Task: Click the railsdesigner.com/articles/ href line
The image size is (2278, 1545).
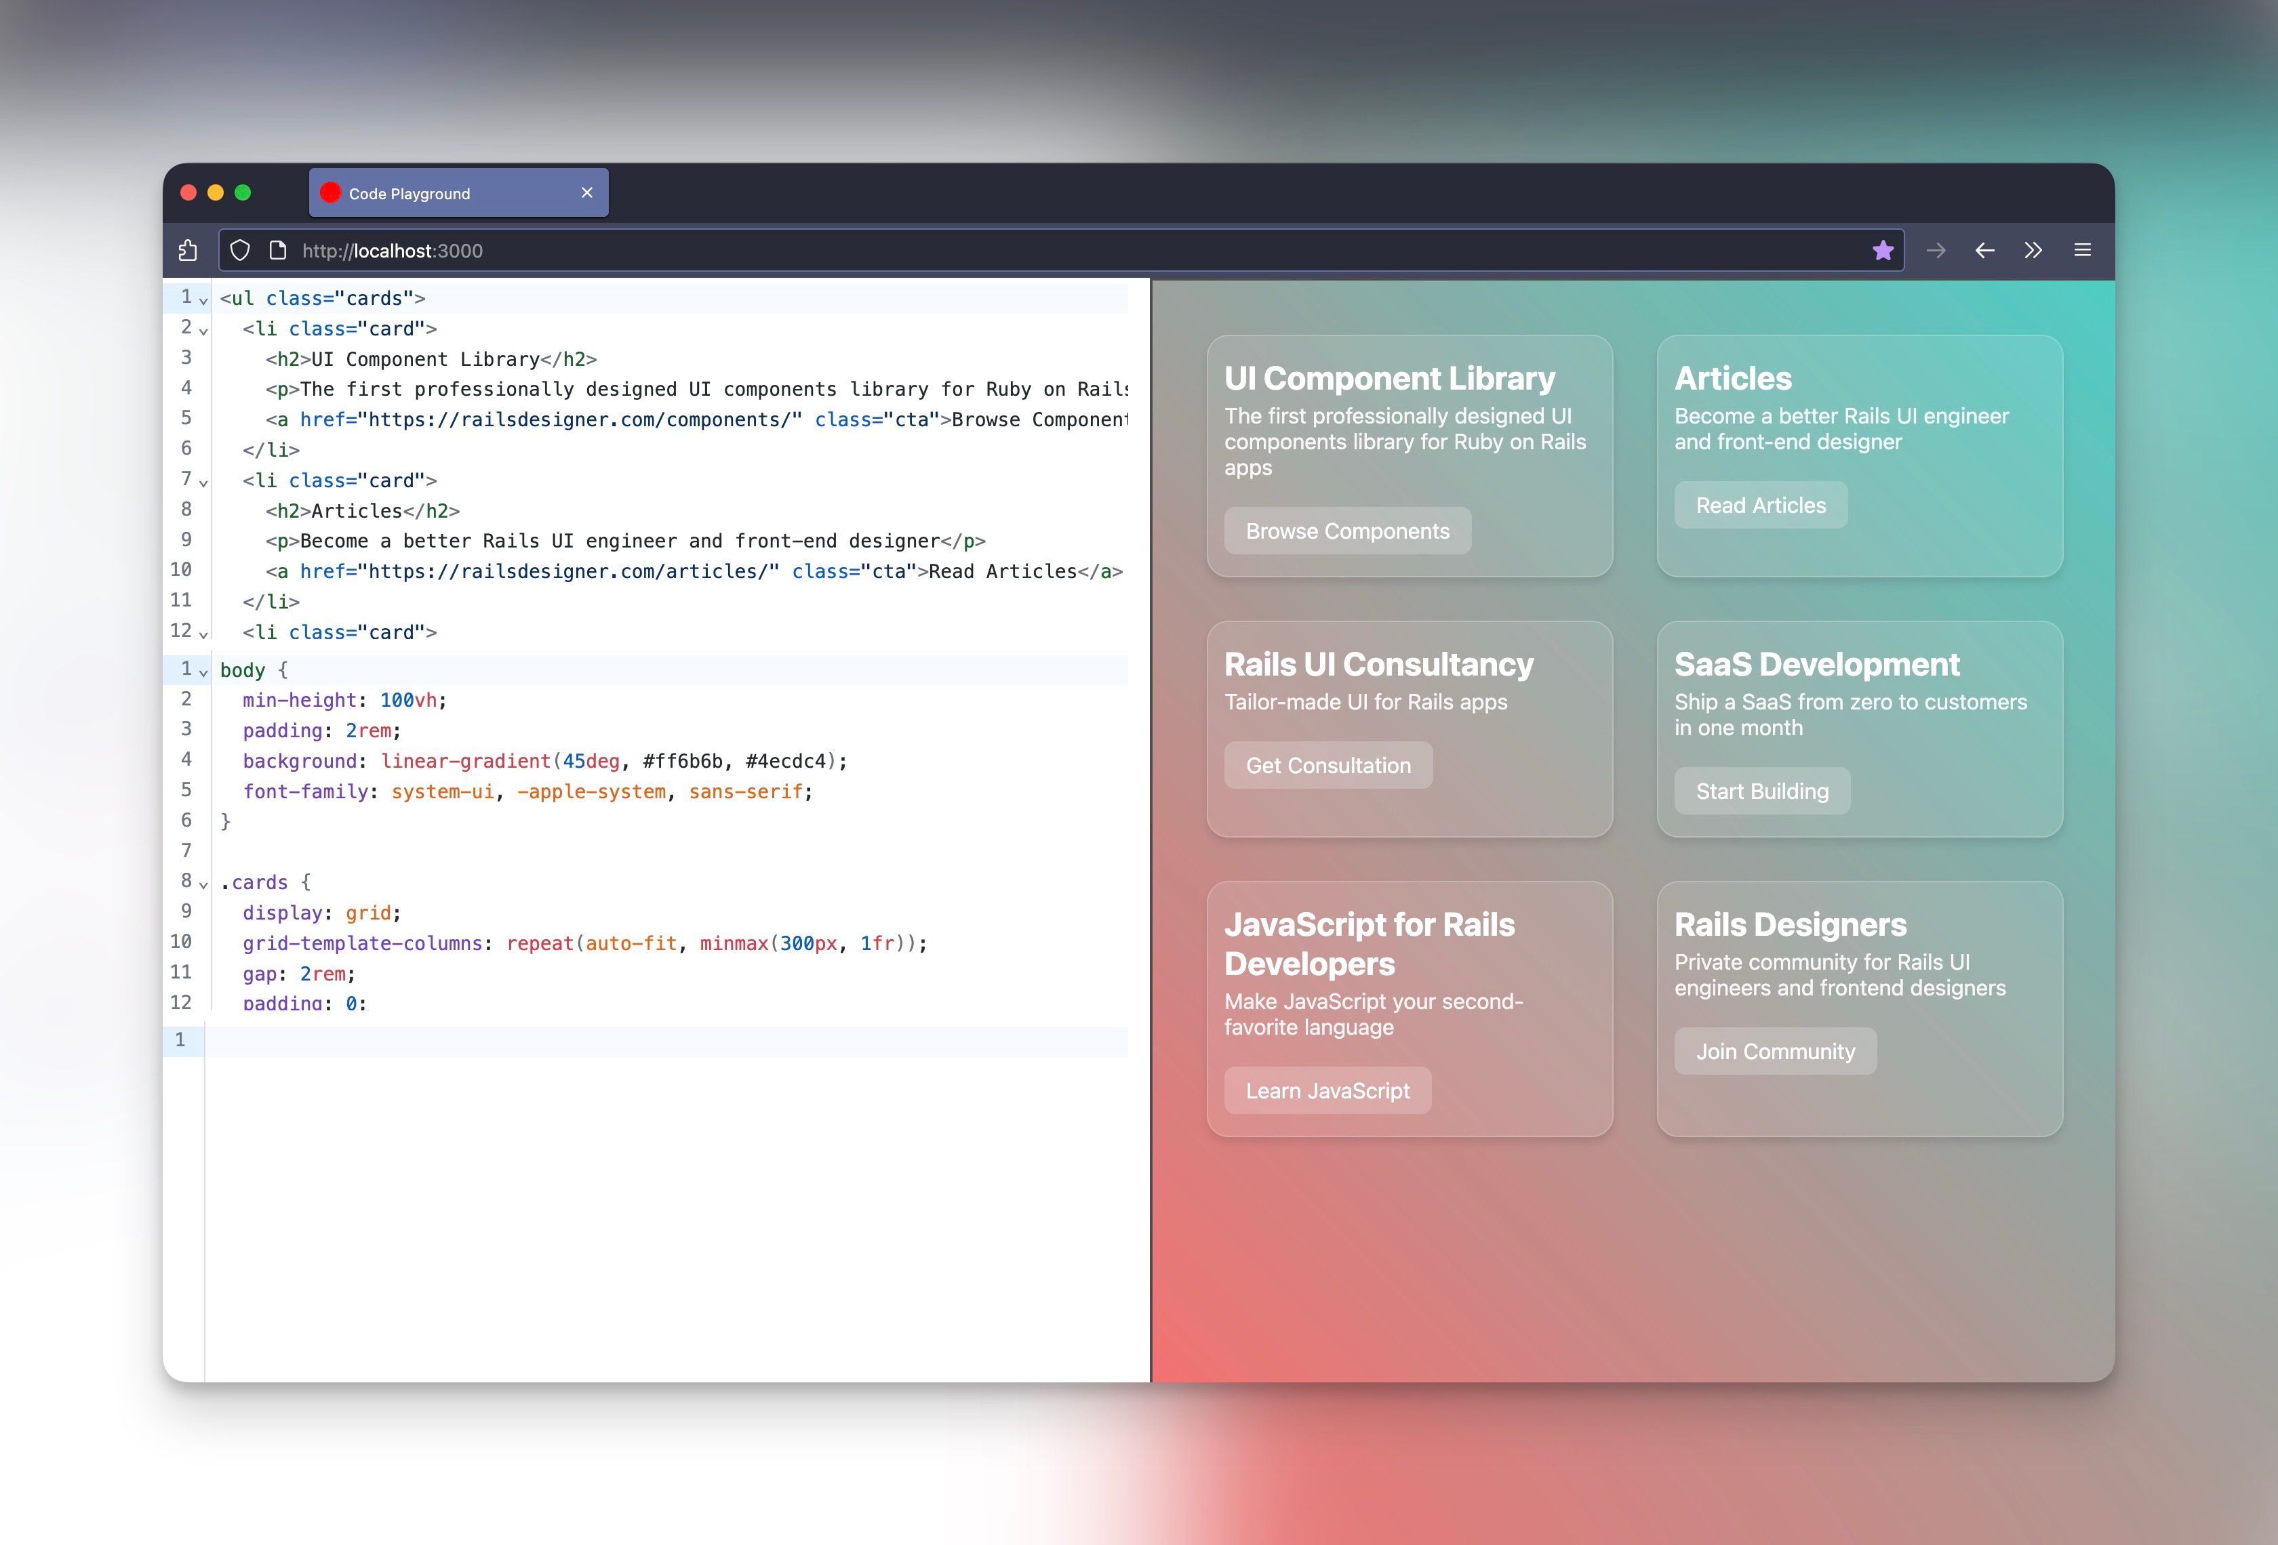Action: tap(694, 571)
